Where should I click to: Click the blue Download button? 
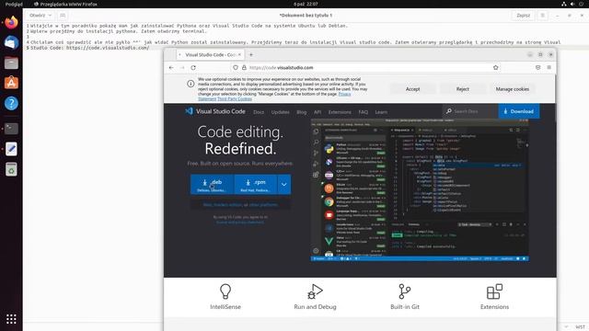519,111
